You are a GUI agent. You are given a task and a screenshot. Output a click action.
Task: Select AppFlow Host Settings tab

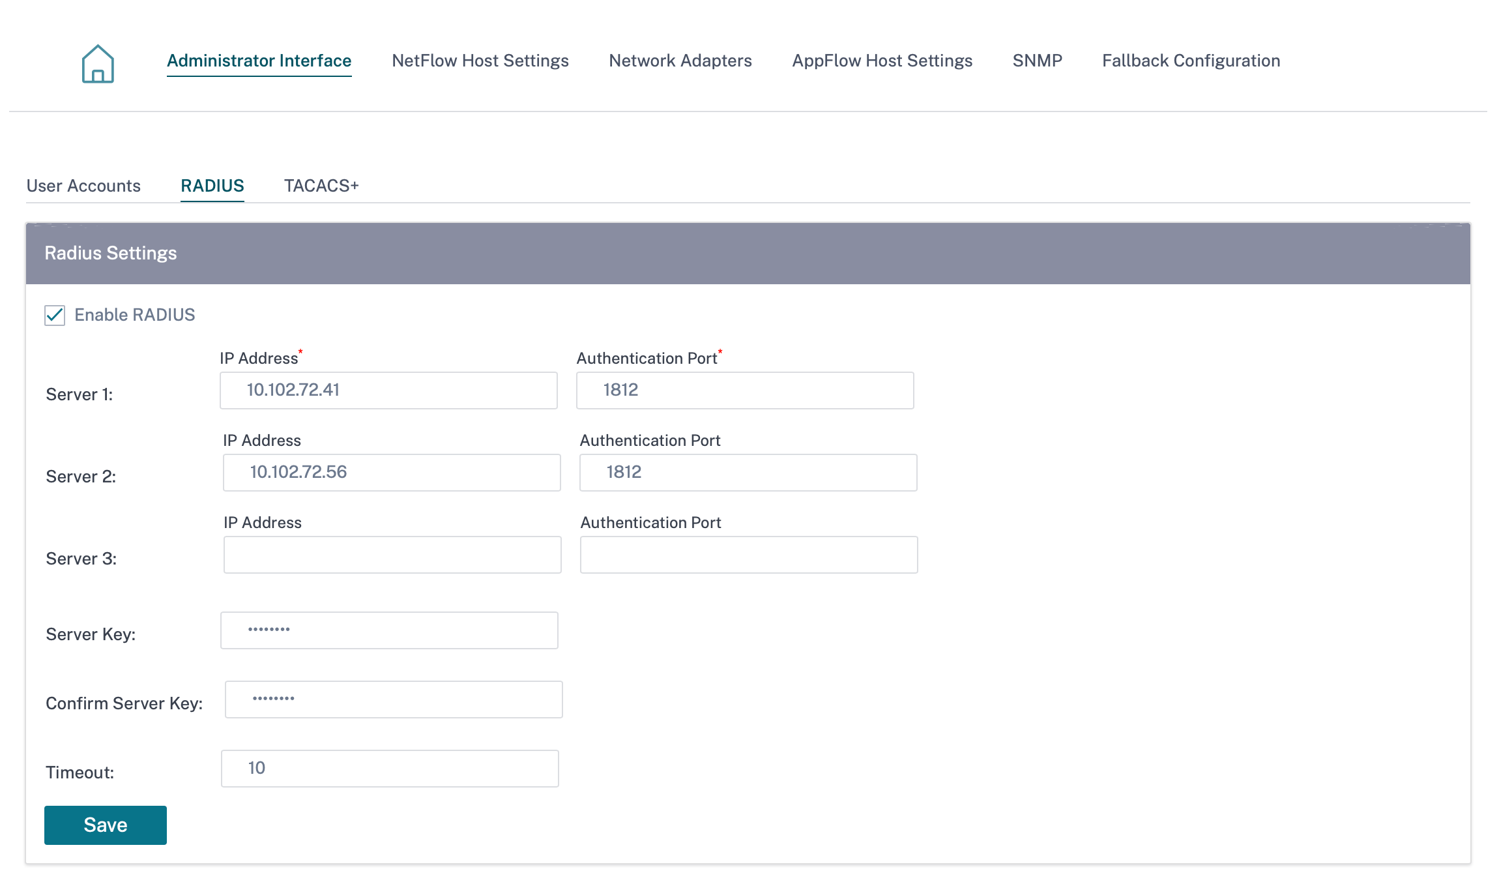click(x=882, y=61)
